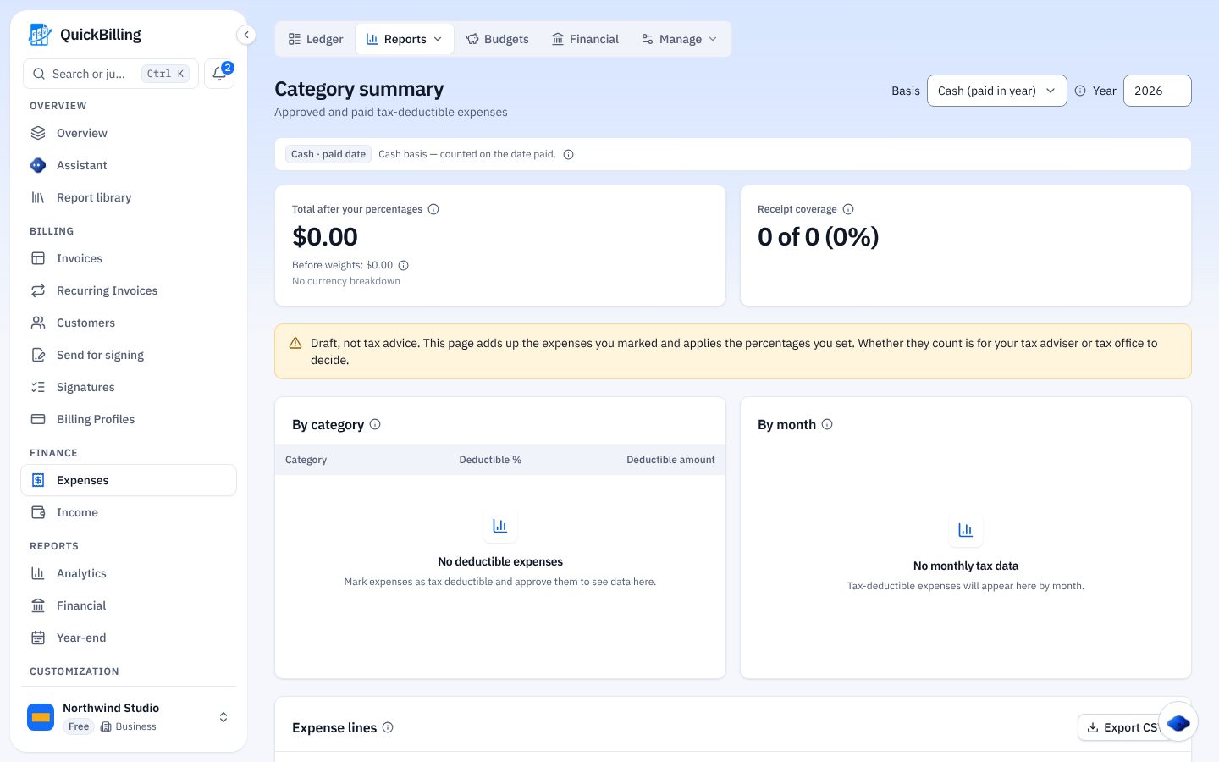This screenshot has width=1219, height=762.
Task: Click the info icon next to Receipt coverage
Action: point(848,209)
